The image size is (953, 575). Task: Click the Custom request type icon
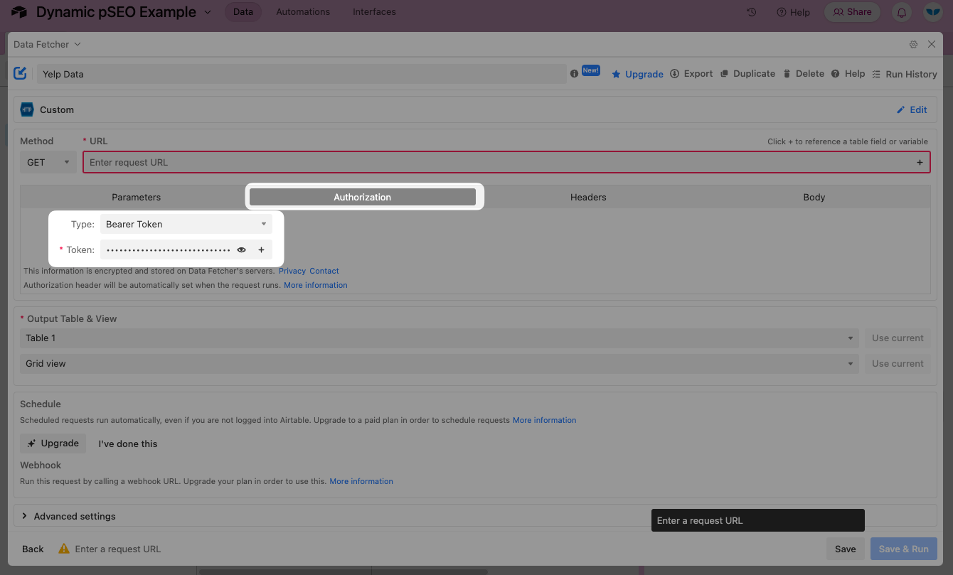point(27,109)
